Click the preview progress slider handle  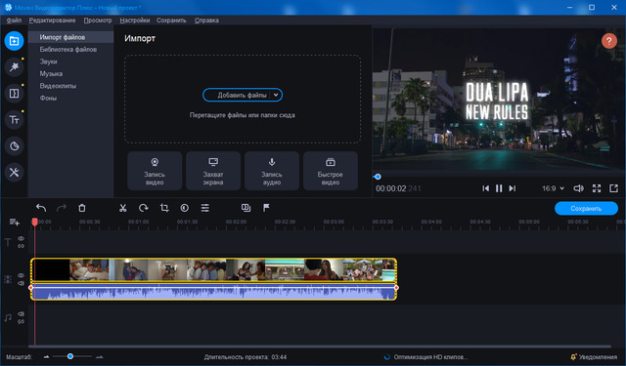[378, 177]
